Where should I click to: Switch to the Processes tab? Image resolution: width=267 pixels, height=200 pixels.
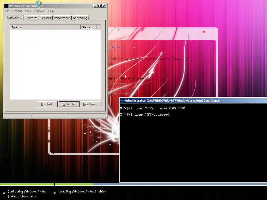coord(31,18)
